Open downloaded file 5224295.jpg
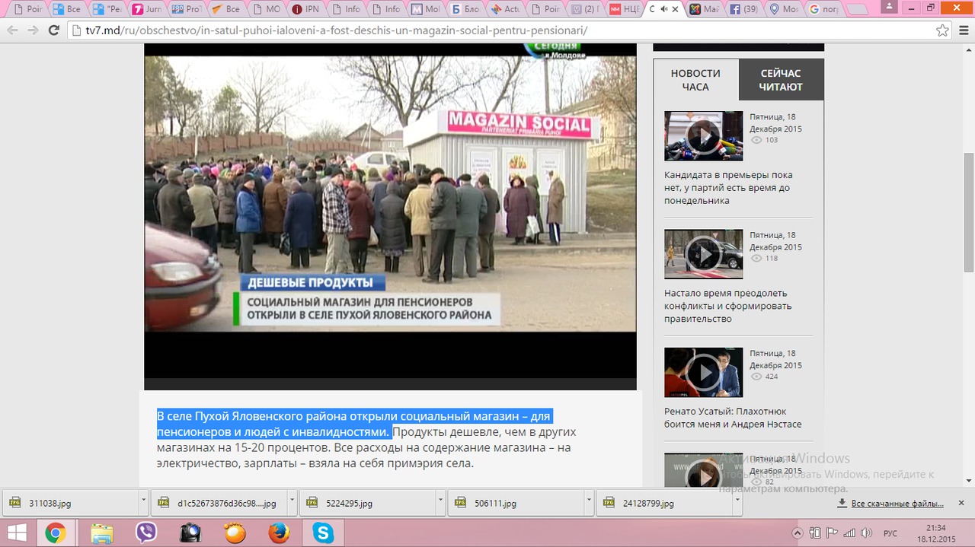The height and width of the screenshot is (547, 975). point(369,503)
